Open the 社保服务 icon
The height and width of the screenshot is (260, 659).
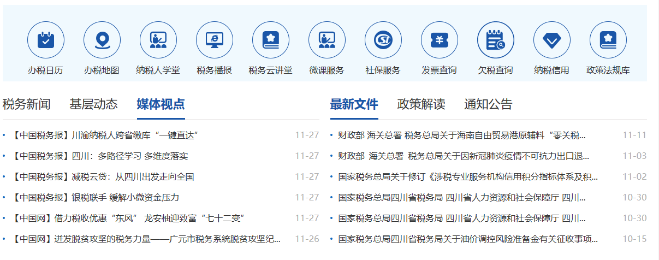(383, 40)
